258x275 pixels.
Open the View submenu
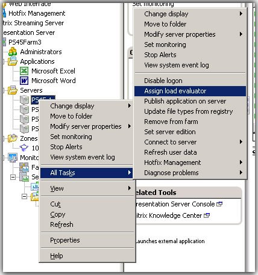click(x=87, y=188)
